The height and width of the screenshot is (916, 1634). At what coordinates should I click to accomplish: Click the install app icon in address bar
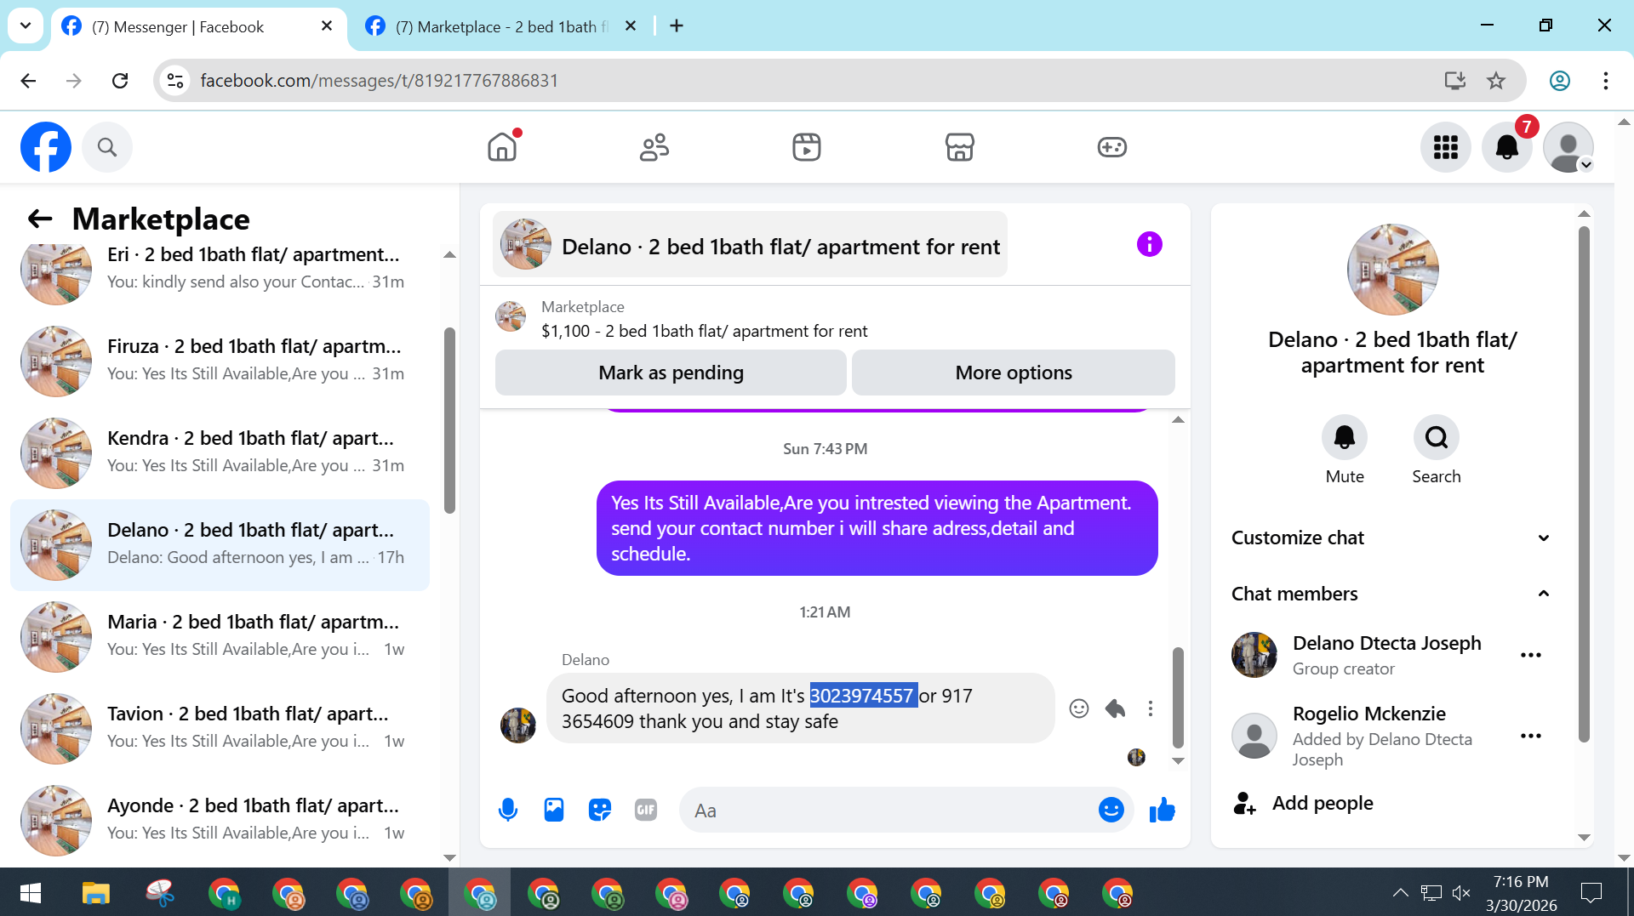click(x=1455, y=80)
